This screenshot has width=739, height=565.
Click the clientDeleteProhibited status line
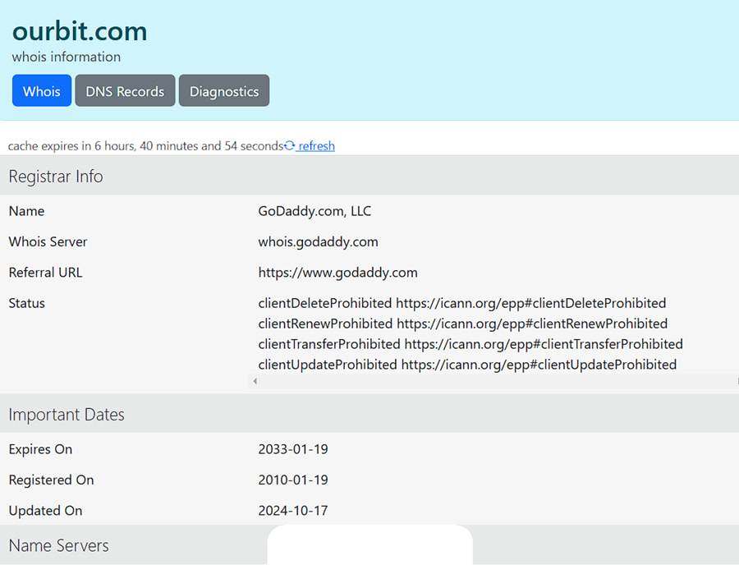pyautogui.click(x=461, y=303)
